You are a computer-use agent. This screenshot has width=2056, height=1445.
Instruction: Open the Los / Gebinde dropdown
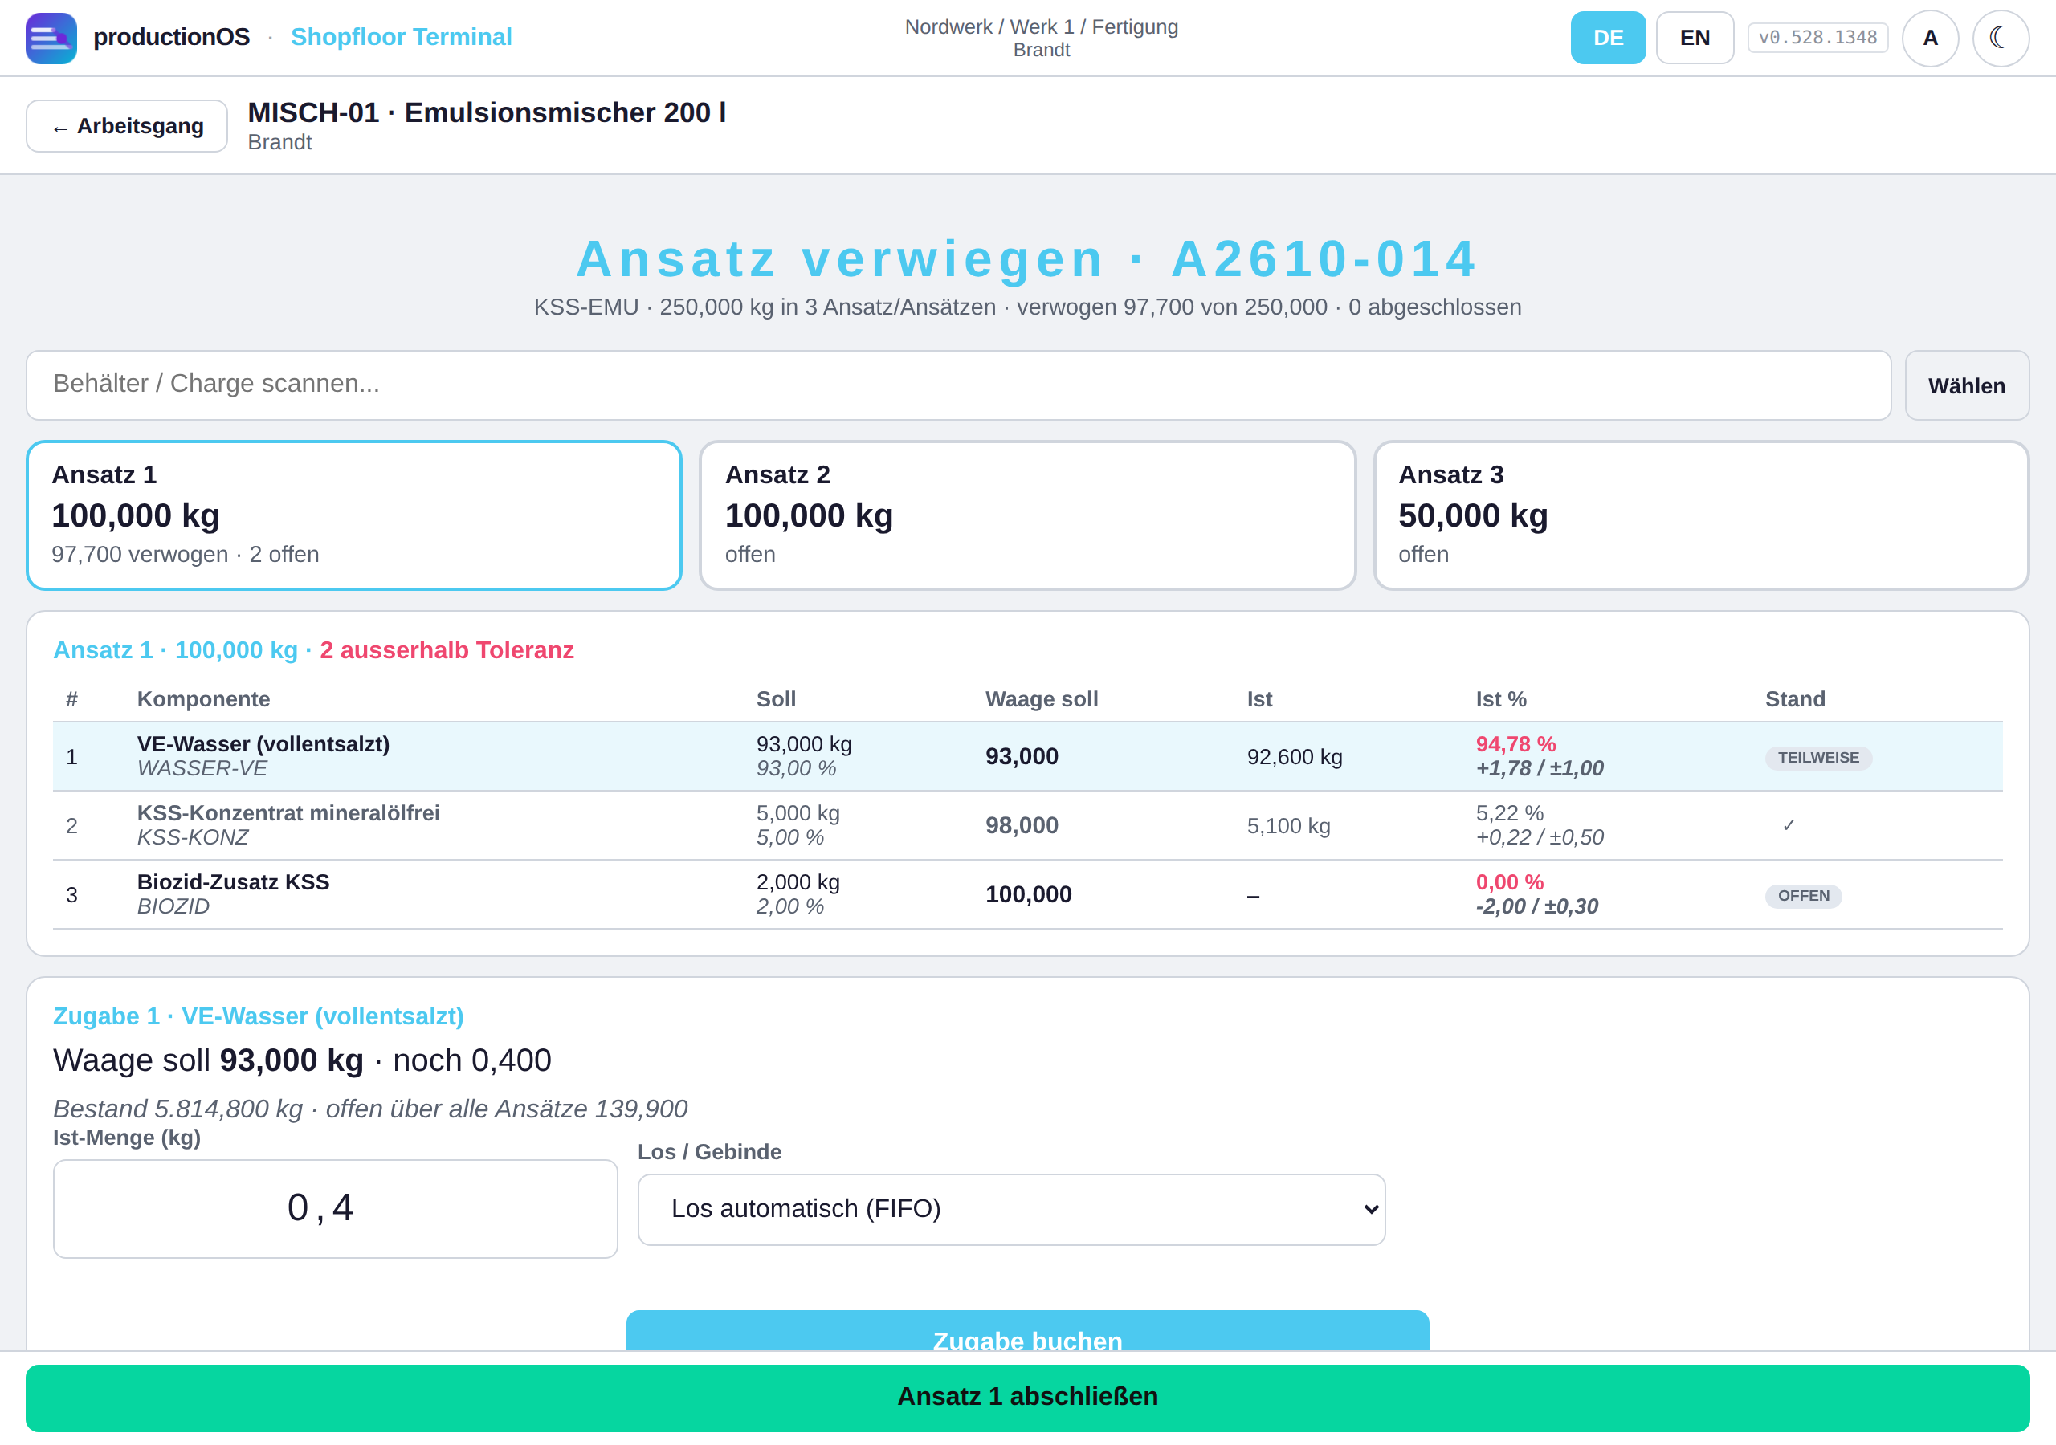[x=1011, y=1209]
